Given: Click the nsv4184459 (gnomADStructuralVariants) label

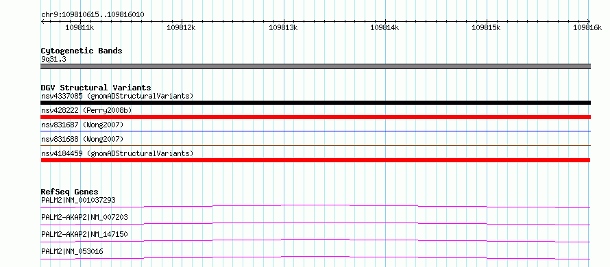Looking at the screenshot, I should tap(117, 153).
